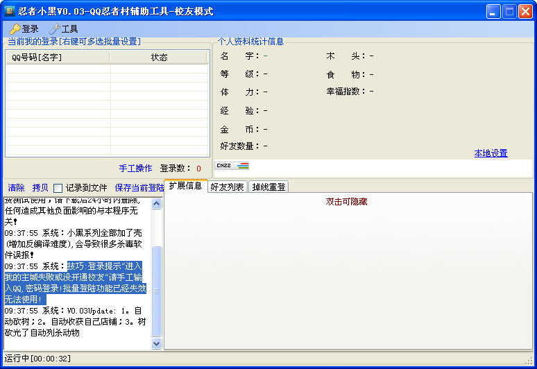Click the V0.03Update log entry
This screenshot has width=537, height=369.
(76, 322)
